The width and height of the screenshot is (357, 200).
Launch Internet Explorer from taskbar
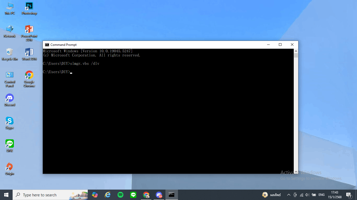(107, 195)
